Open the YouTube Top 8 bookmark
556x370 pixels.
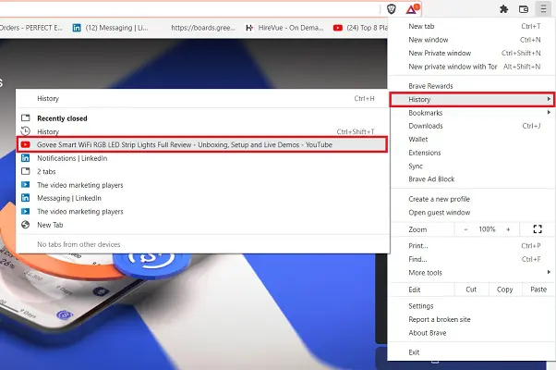360,28
